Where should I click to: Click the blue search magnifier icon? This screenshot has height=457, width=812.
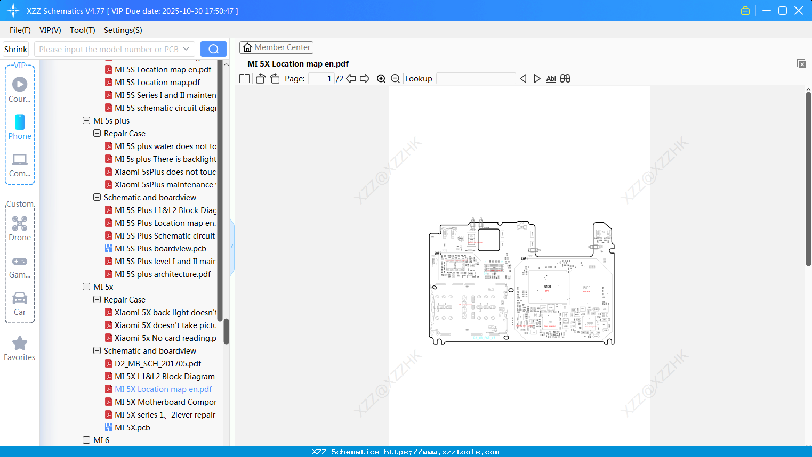coord(213,48)
